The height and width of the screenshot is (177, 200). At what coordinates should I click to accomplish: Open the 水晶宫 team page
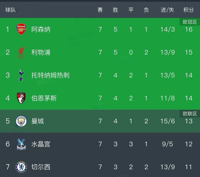click(x=41, y=144)
